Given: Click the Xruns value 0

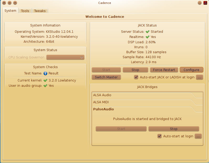Looking at the screenshot, I should tap(147, 47).
